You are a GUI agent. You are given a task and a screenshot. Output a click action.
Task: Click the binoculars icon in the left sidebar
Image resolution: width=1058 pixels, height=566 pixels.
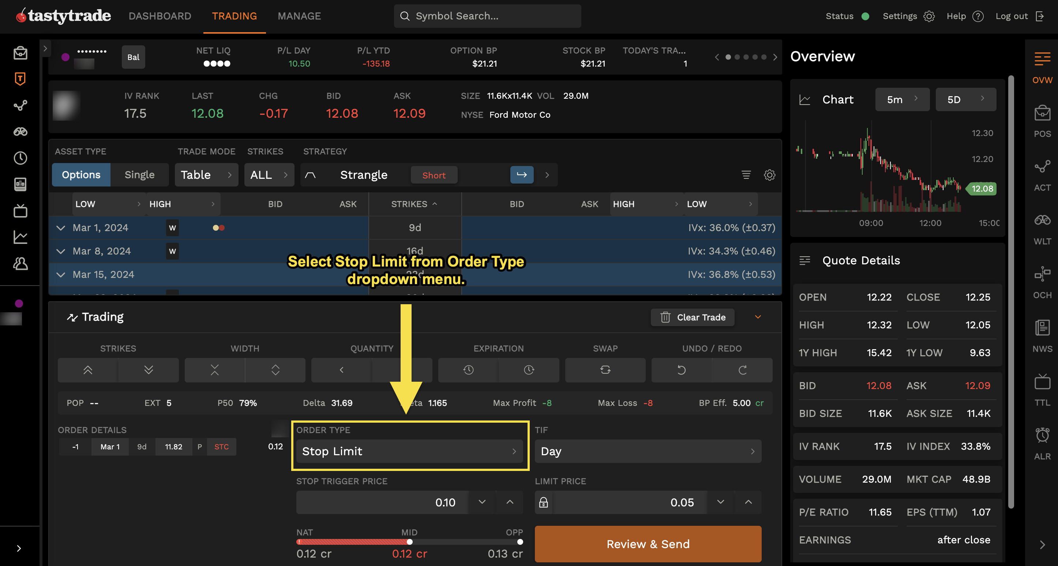pos(20,131)
